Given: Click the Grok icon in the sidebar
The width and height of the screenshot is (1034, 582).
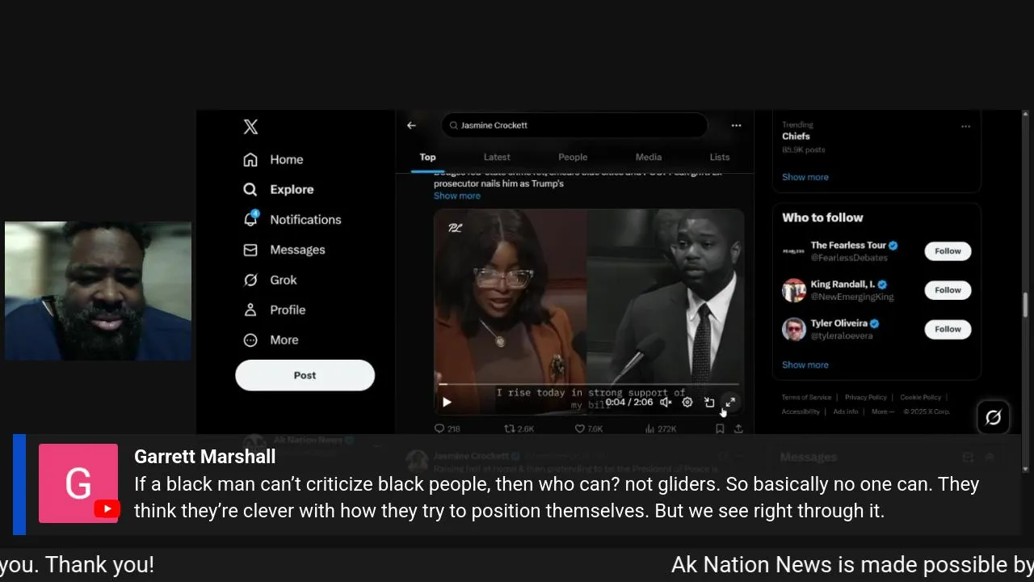Looking at the screenshot, I should [x=250, y=280].
